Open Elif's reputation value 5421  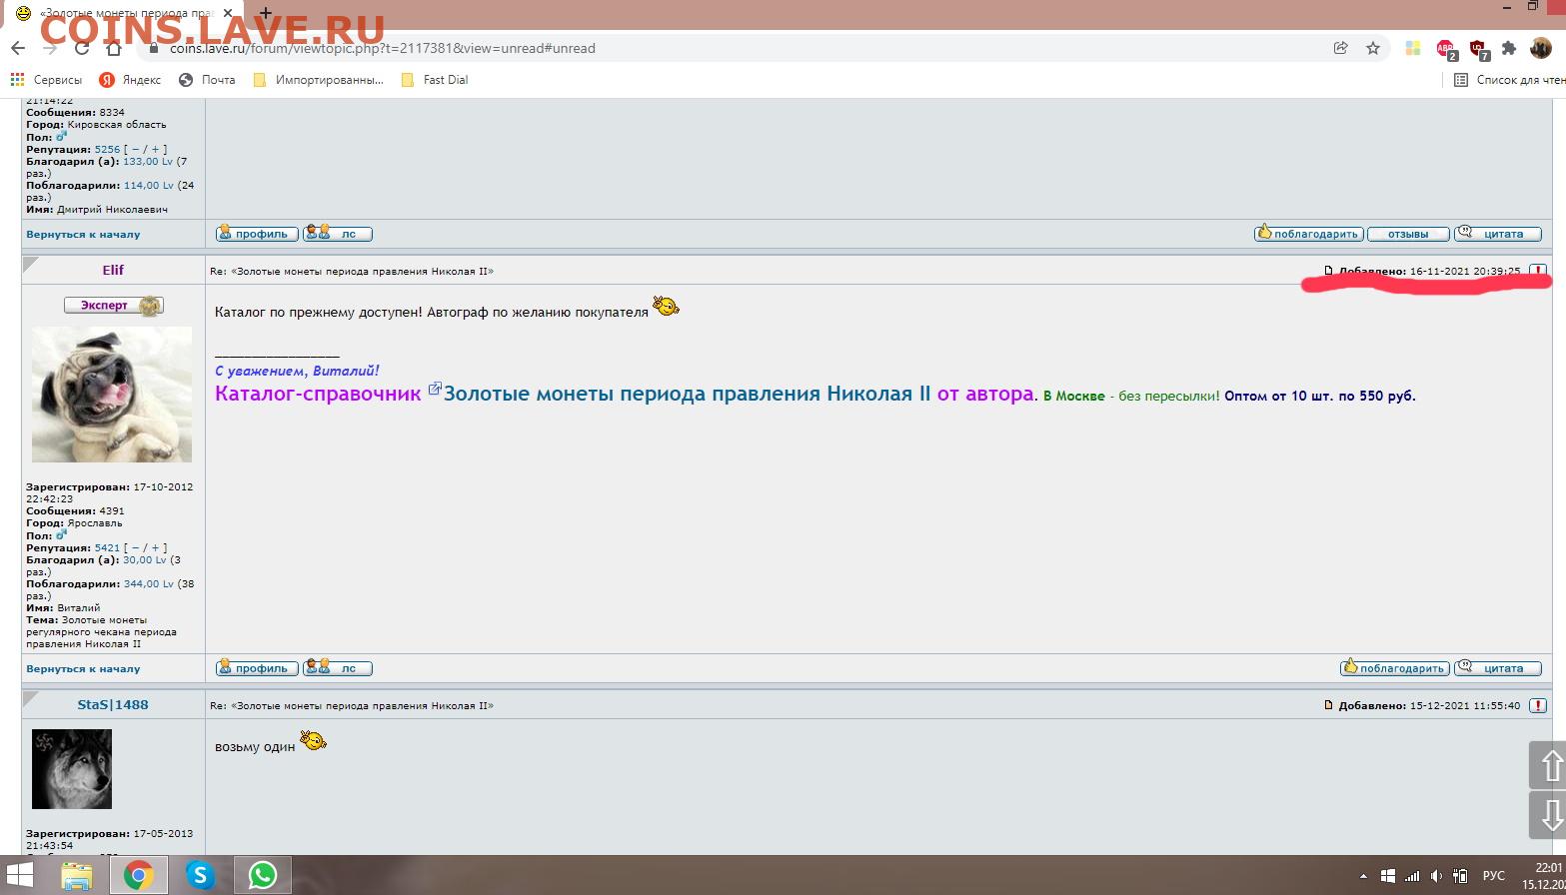(107, 547)
